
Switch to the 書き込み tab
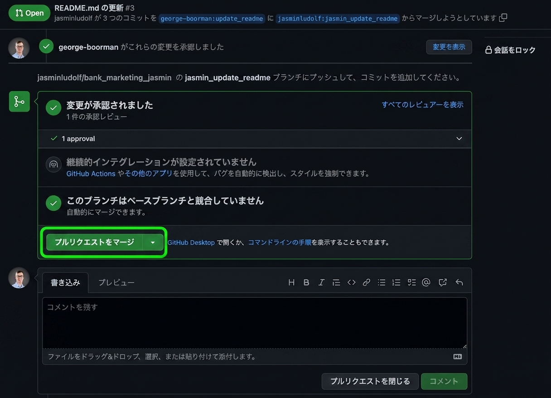coord(65,282)
